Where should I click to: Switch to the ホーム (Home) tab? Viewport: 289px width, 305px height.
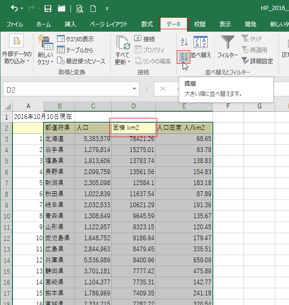tap(44, 24)
